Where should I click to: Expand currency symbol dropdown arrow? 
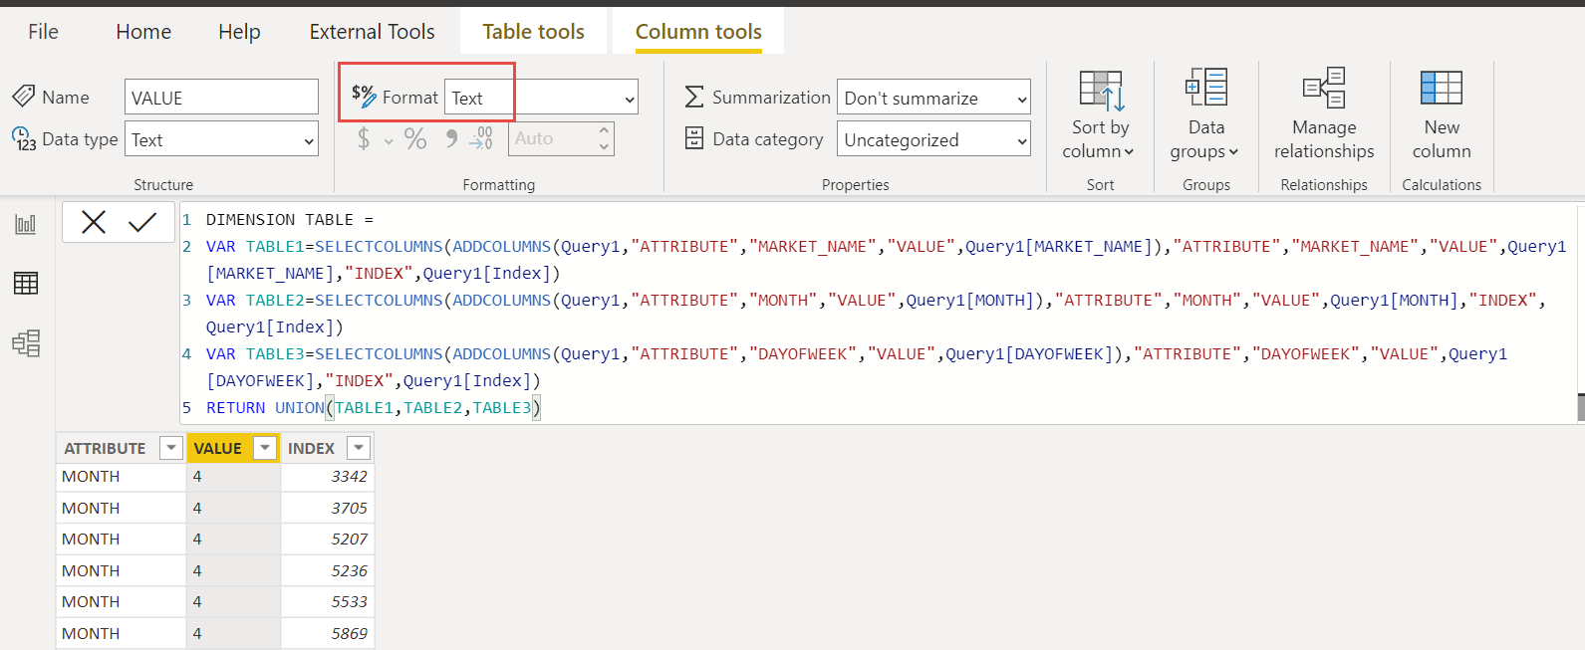(389, 141)
